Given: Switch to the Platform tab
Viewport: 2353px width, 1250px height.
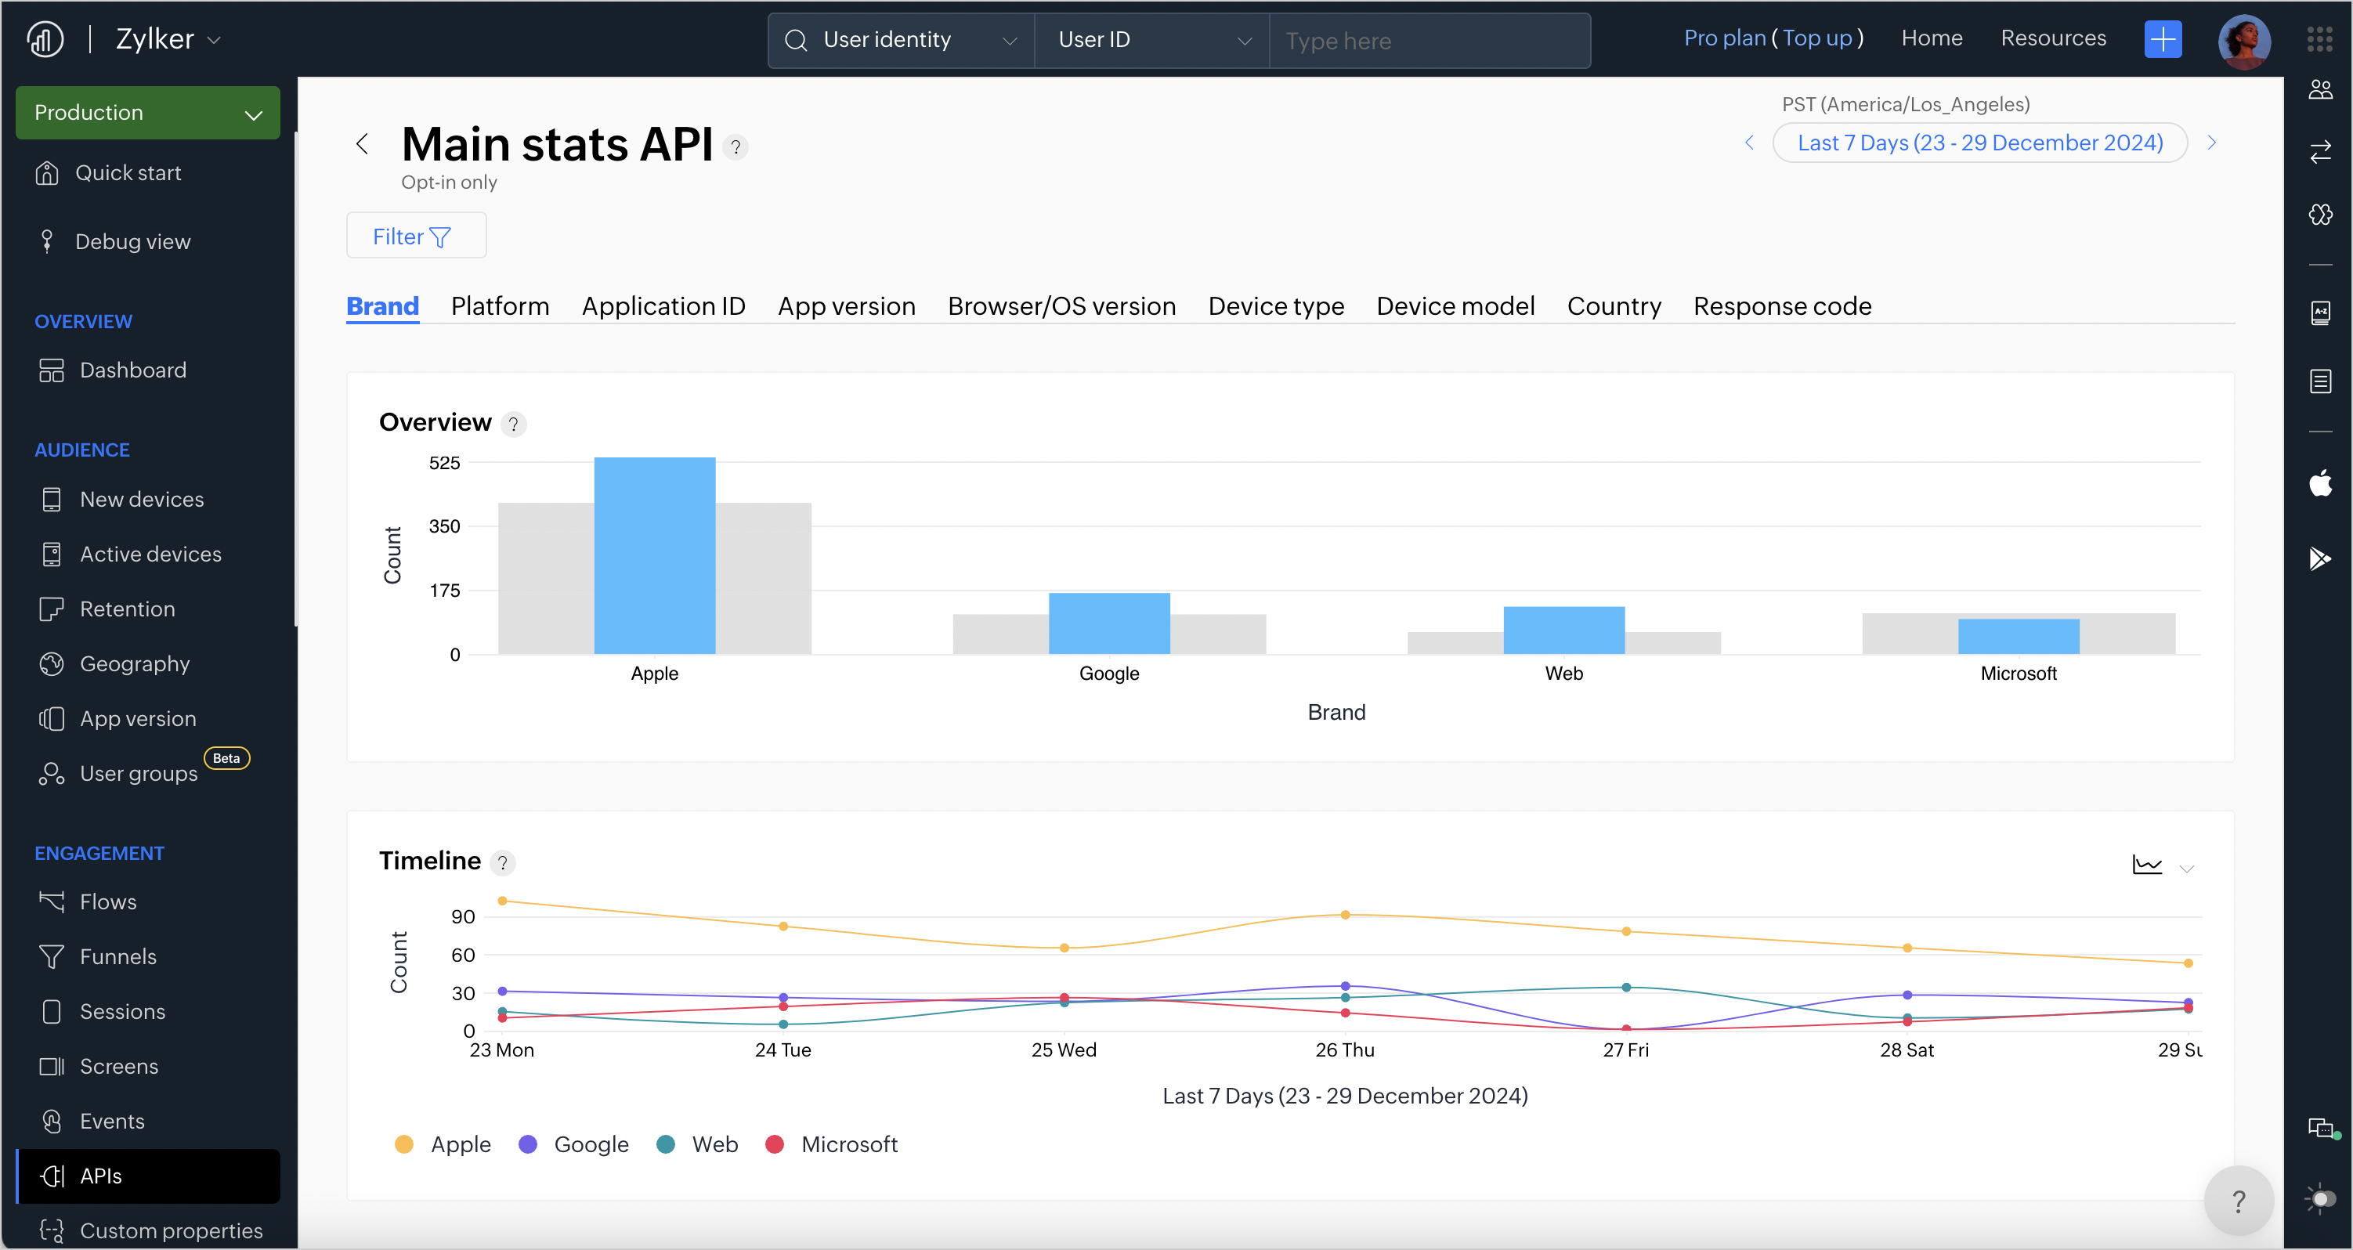Looking at the screenshot, I should click(x=500, y=306).
